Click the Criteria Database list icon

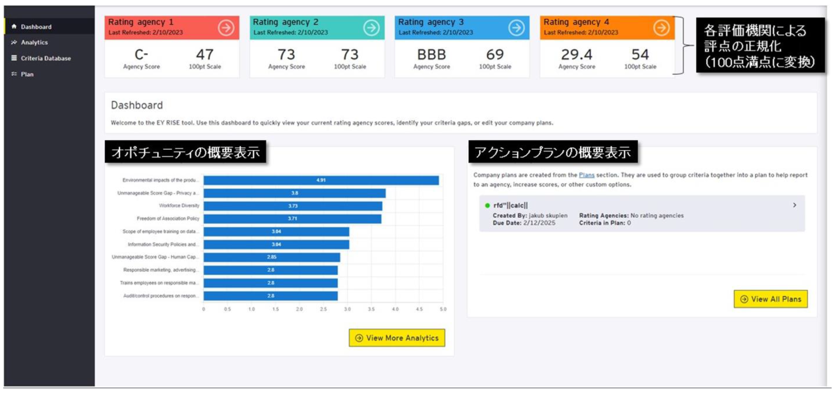(x=14, y=58)
